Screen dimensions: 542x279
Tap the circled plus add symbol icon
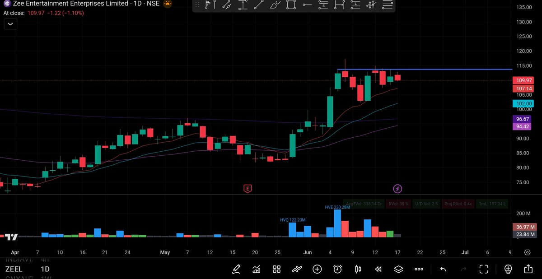(x=317, y=269)
